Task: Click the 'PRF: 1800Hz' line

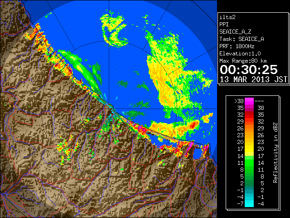Action: point(237,46)
